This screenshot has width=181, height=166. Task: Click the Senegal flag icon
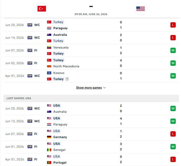click(49, 150)
